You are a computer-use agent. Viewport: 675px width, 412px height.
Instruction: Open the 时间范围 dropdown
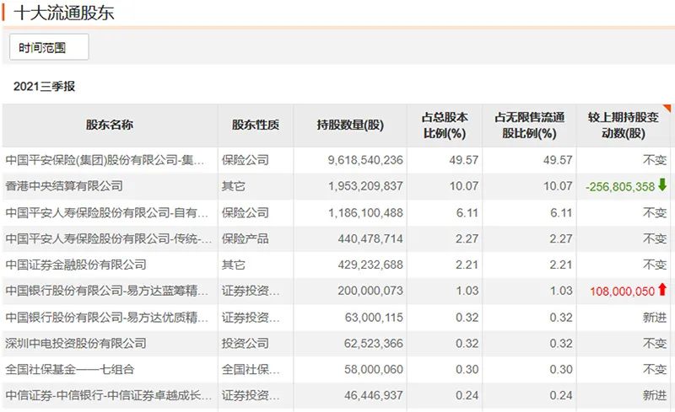coord(49,48)
